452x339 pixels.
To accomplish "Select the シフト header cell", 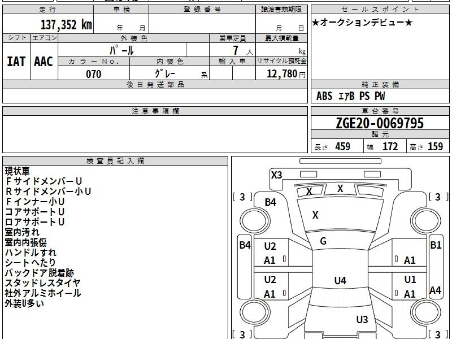I will point(16,38).
